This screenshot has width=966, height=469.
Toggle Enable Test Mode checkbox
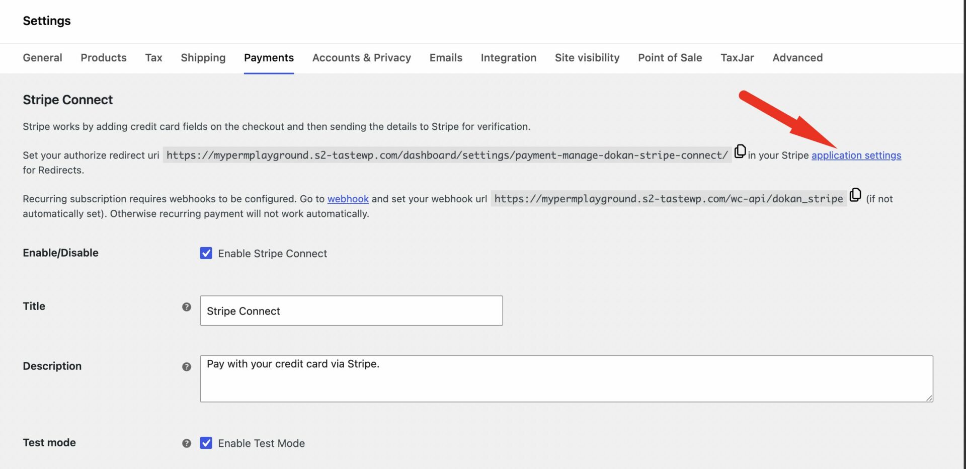point(206,443)
